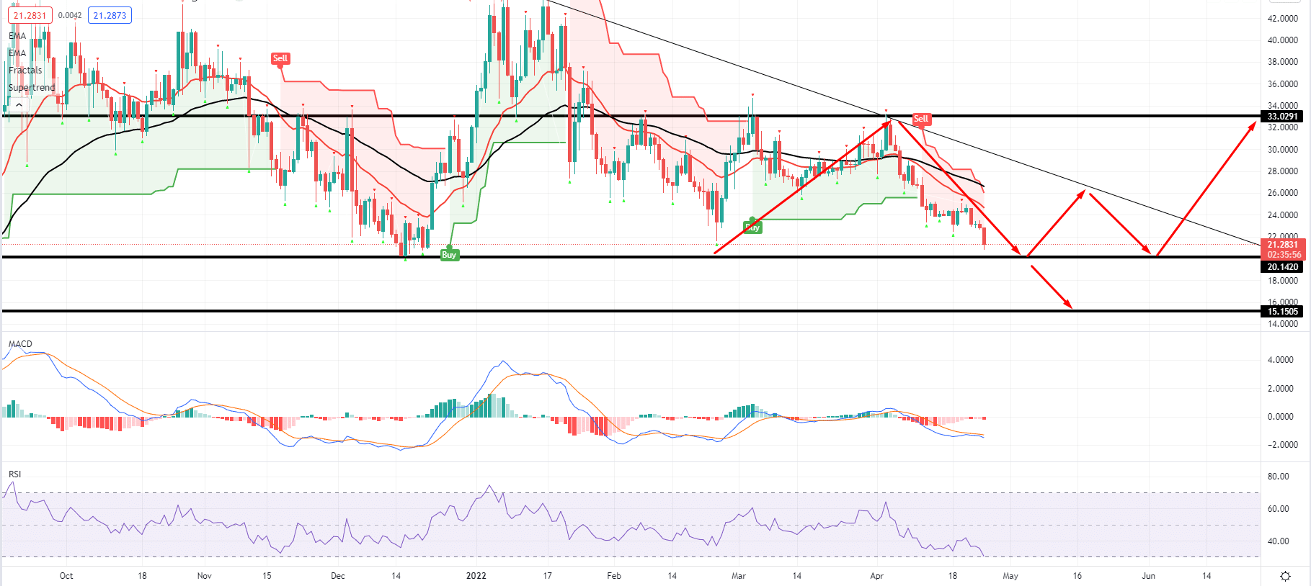Screen dimensions: 1311x586
Task: Select the 20.1420 horizontal line price label
Action: tap(1283, 267)
